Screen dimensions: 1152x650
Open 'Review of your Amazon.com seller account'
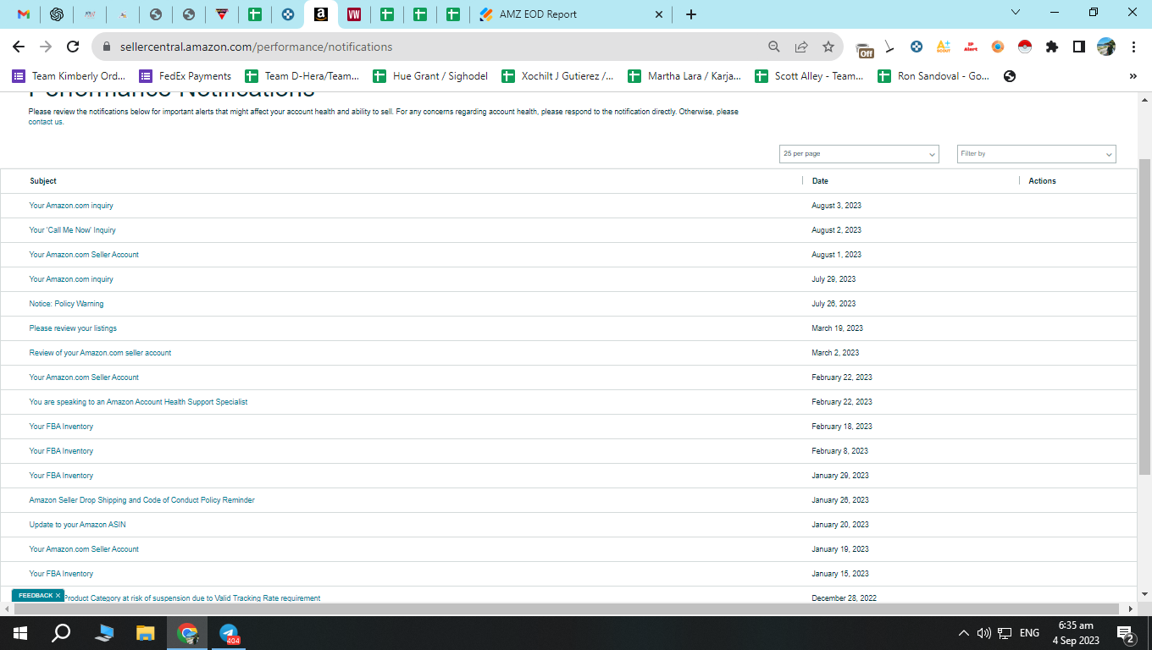[x=100, y=353]
